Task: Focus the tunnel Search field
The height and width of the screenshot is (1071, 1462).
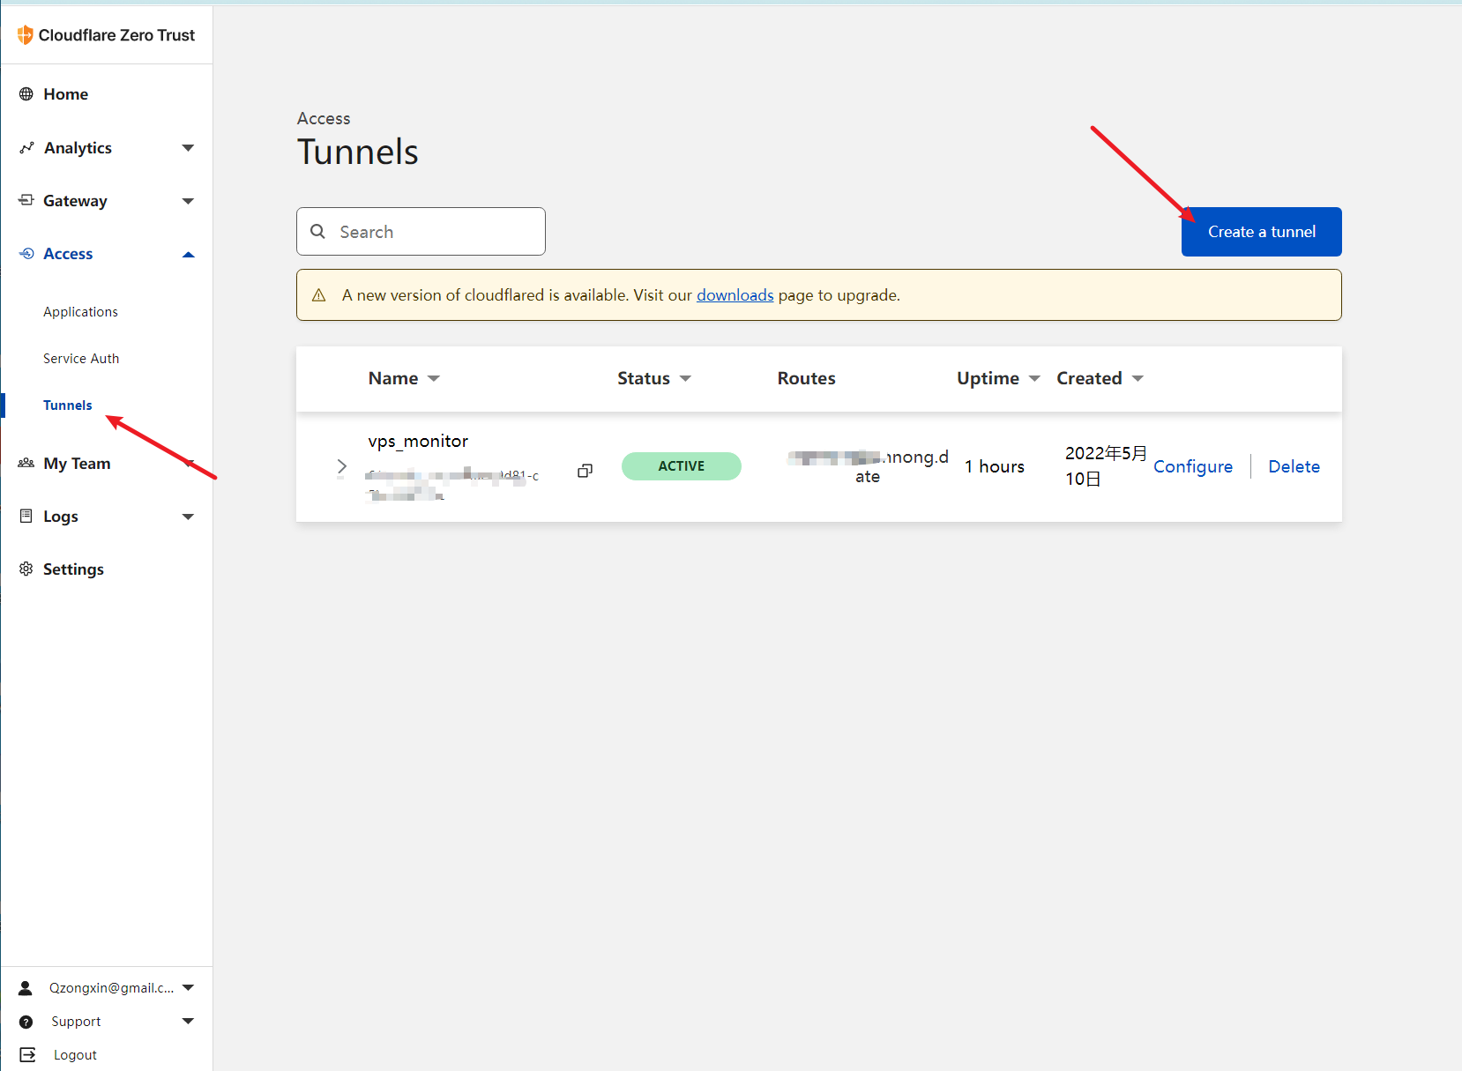Action: coord(421,232)
